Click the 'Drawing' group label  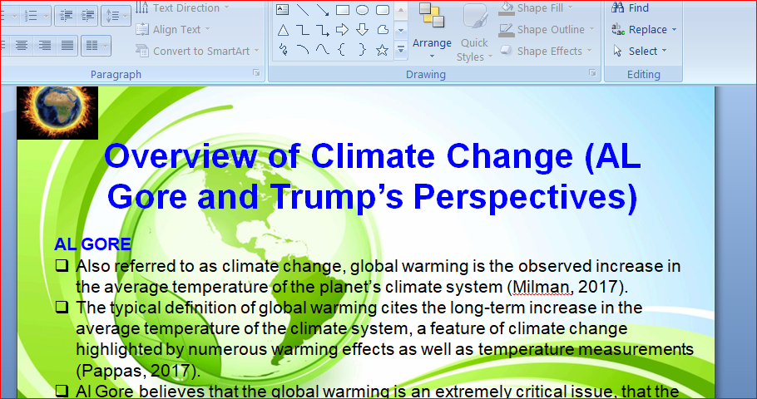click(426, 74)
